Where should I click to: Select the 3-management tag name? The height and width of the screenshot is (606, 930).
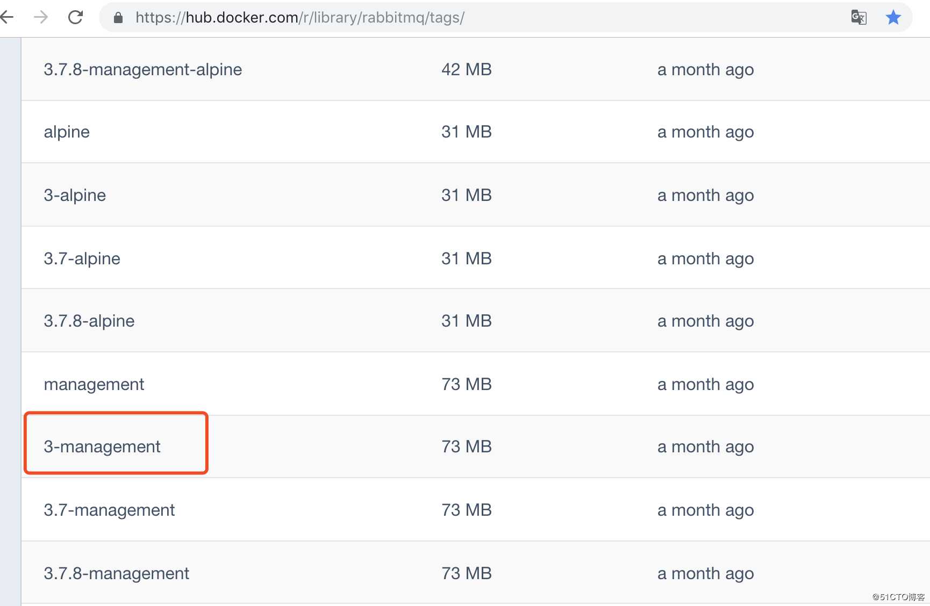(102, 447)
